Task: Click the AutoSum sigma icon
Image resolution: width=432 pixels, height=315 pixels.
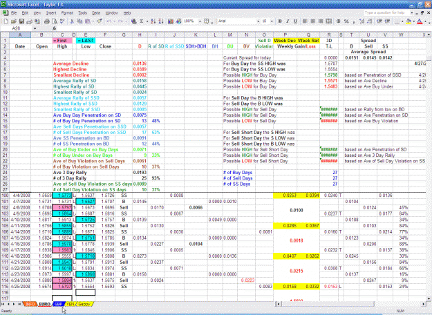Action: click(x=142, y=21)
